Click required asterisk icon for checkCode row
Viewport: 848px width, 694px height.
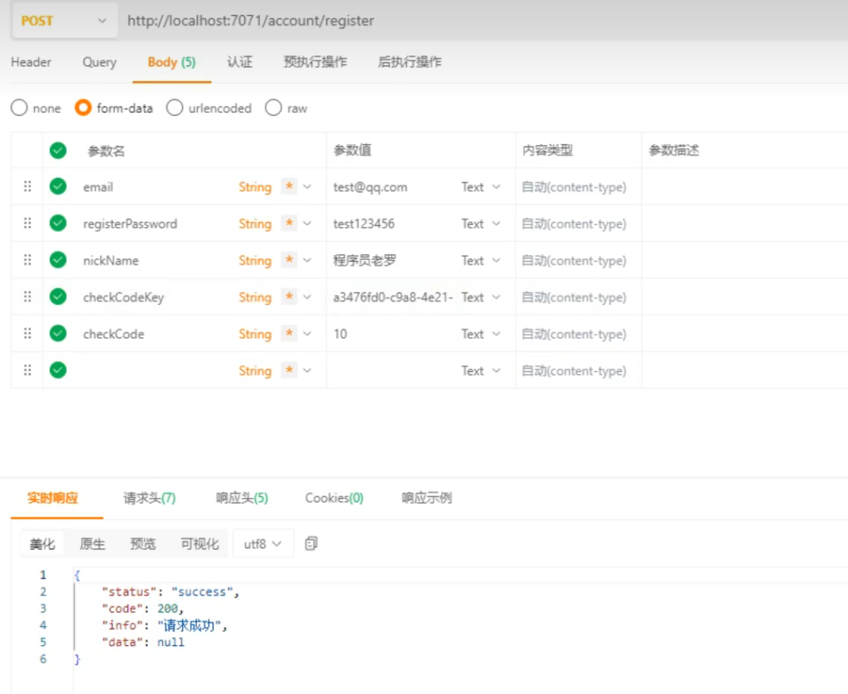point(289,334)
